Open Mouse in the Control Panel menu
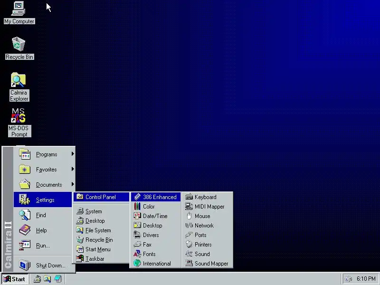 (x=207, y=216)
